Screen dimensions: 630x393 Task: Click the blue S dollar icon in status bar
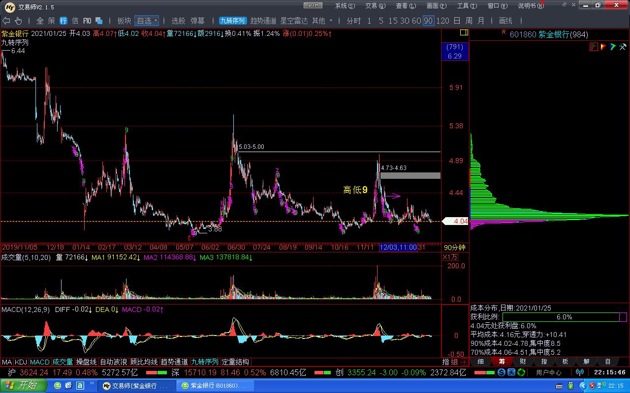[x=501, y=372]
